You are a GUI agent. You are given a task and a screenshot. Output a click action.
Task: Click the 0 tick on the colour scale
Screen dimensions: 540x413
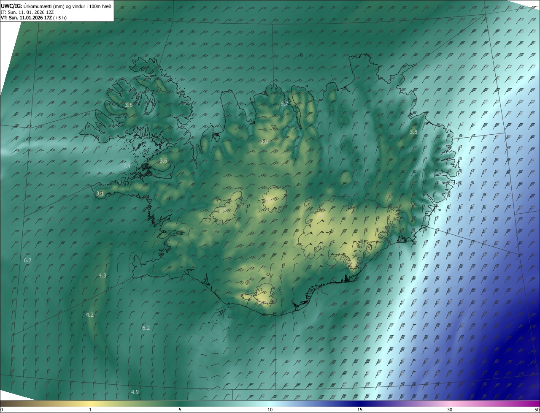coord(2,410)
